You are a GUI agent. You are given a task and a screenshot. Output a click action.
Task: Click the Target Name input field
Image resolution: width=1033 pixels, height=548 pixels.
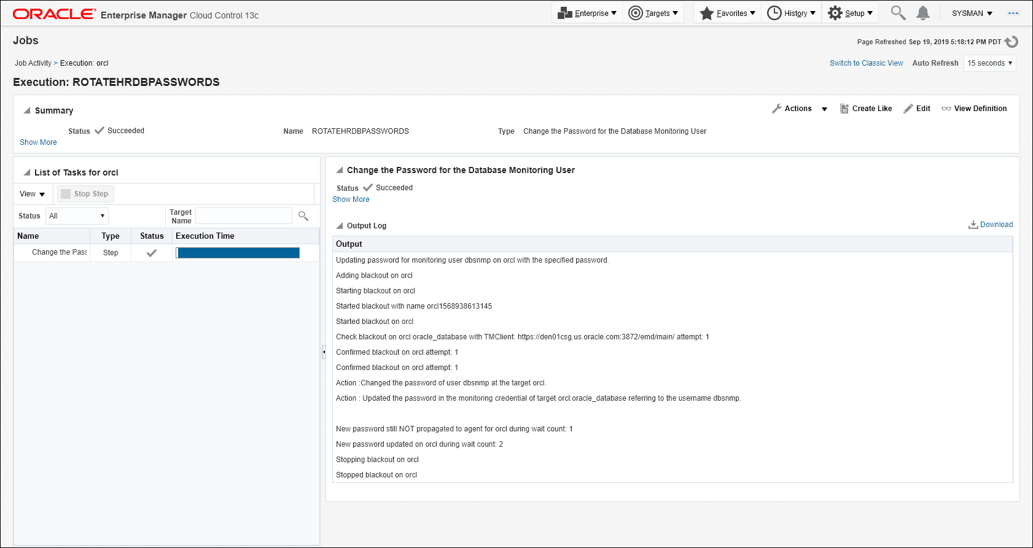click(244, 216)
